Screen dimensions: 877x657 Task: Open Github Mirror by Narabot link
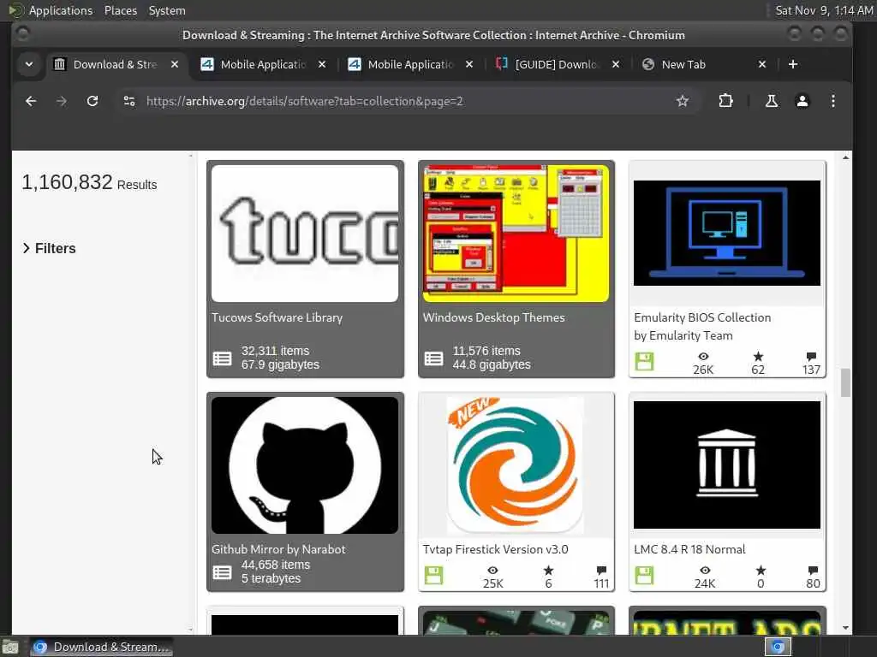(x=278, y=549)
